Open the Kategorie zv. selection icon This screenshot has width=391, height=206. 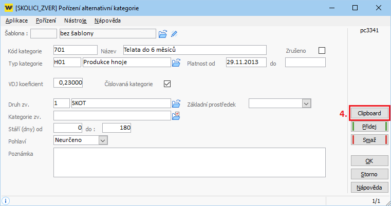tap(176, 115)
